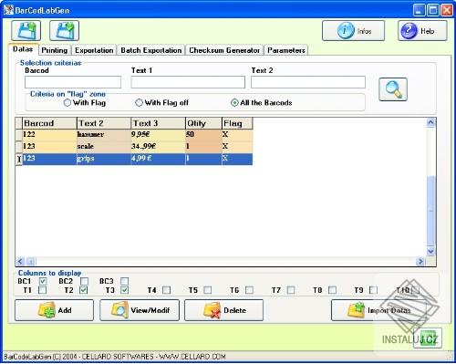
Task: Click the 4,99 € price cell
Action: 158,159
